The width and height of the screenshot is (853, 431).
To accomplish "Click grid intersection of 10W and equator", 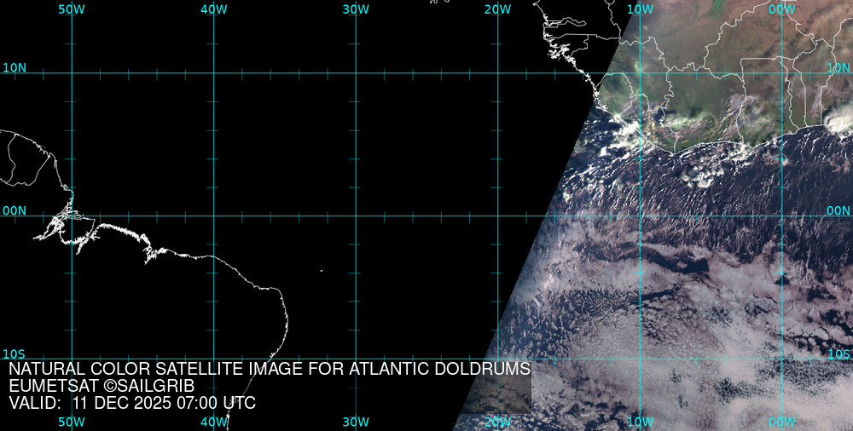I will click(640, 215).
